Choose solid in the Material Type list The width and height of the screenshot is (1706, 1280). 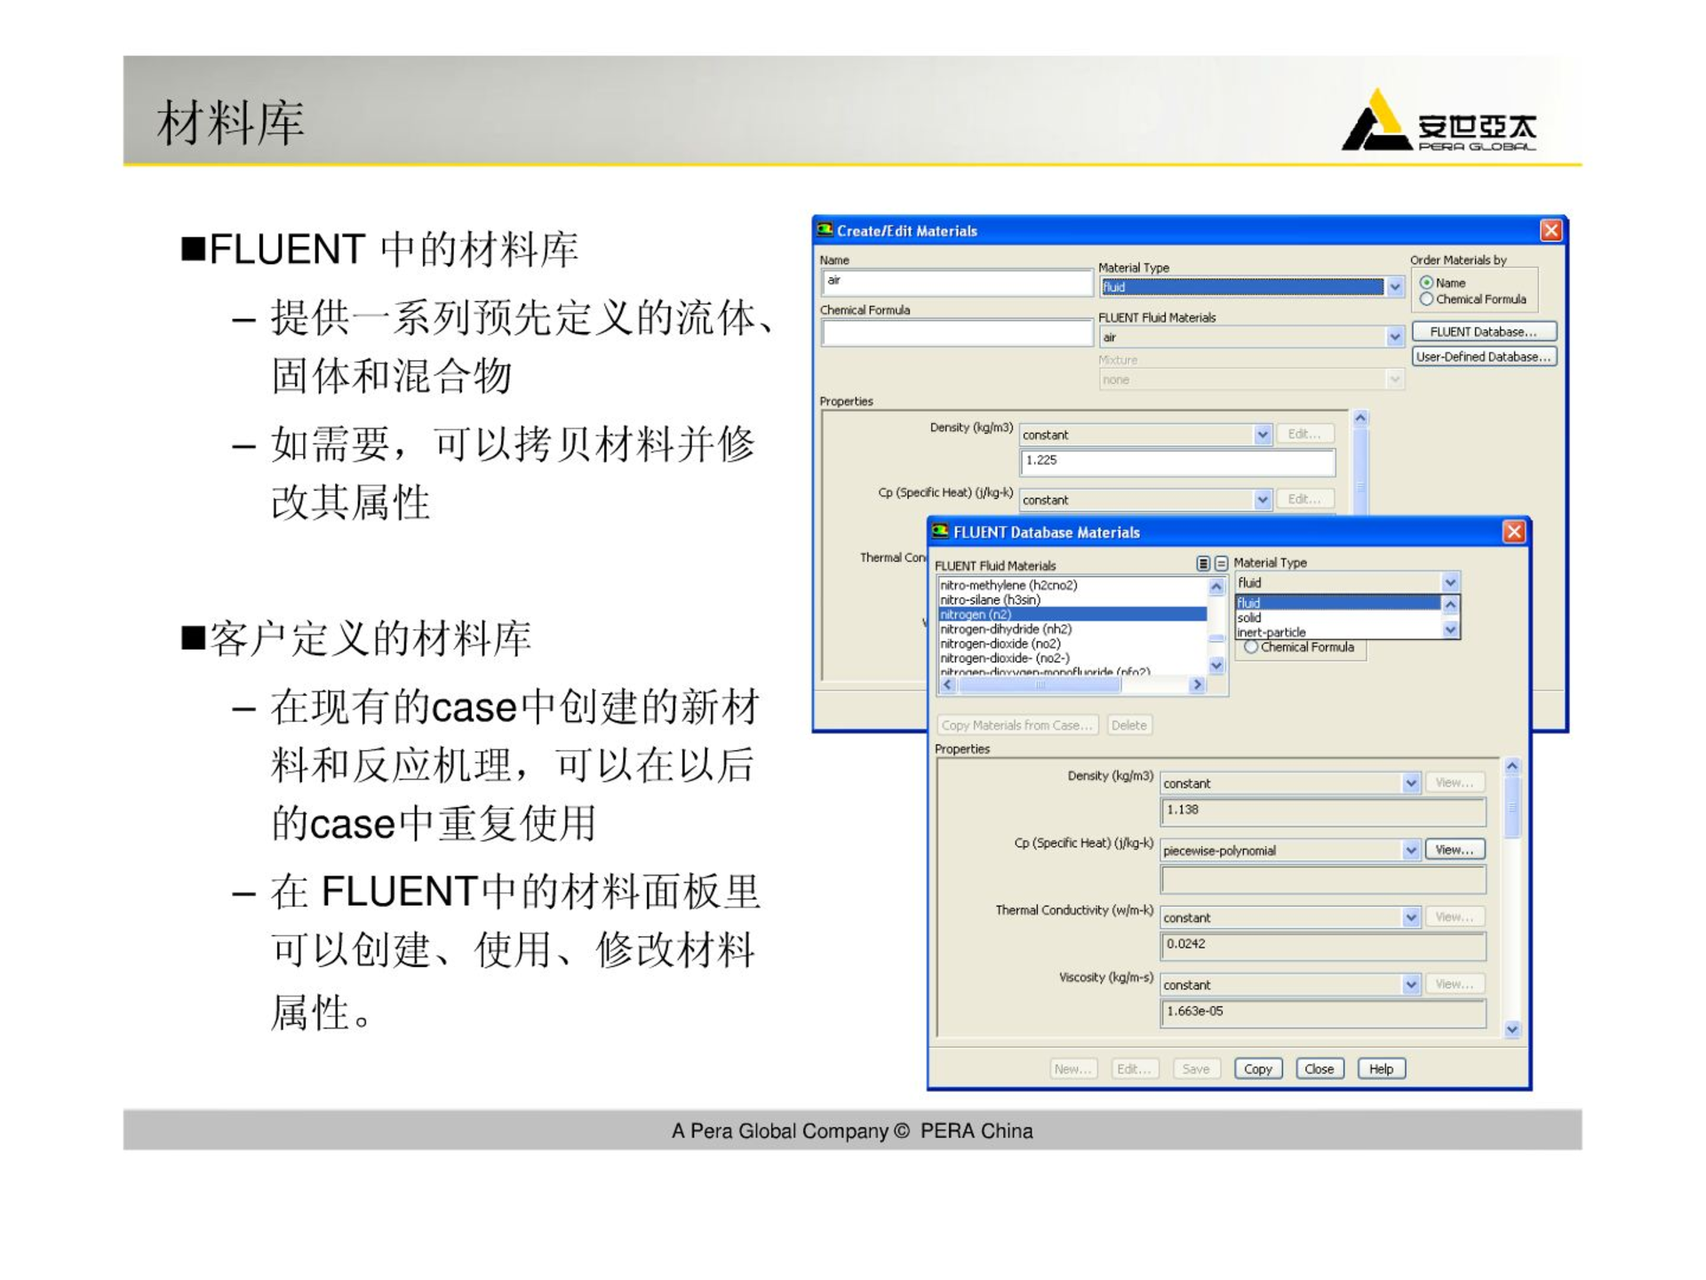click(1337, 618)
